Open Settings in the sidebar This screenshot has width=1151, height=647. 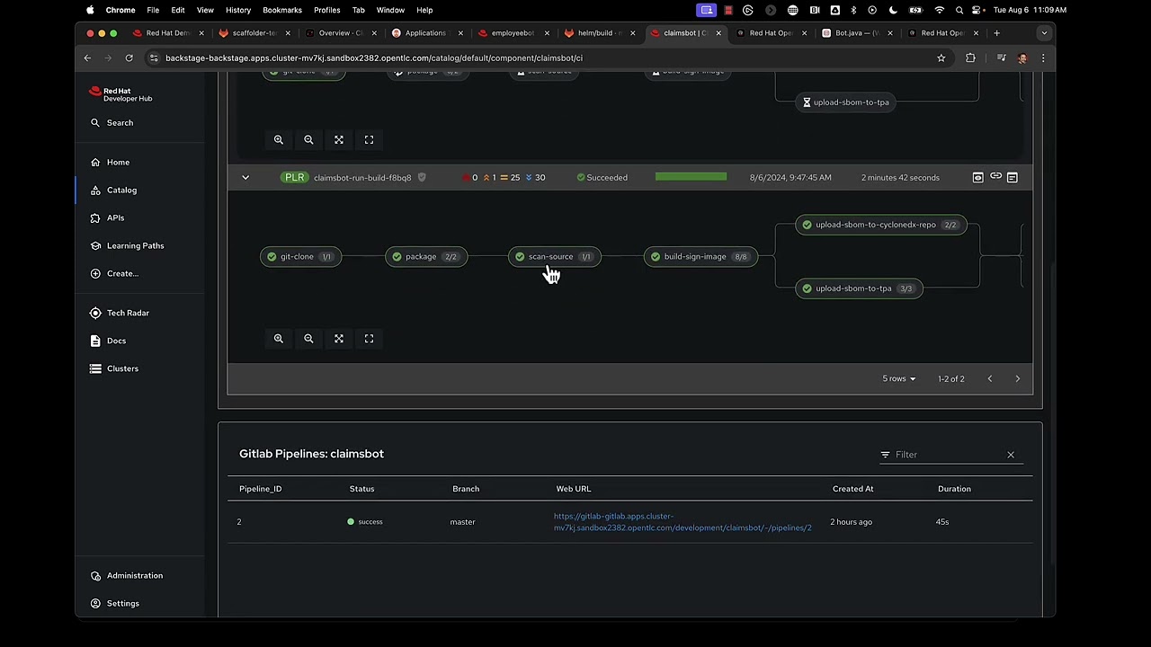(x=114, y=603)
